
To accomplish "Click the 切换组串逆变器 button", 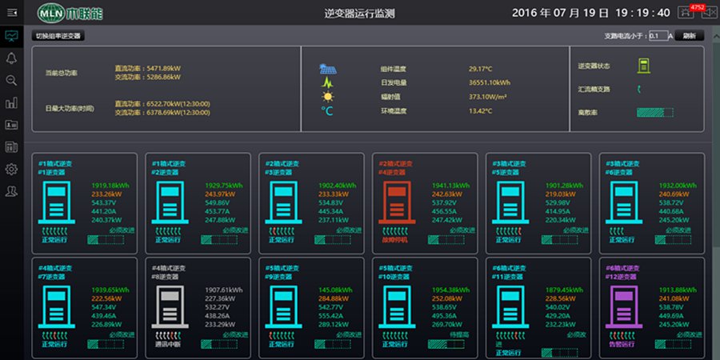I will [58, 36].
